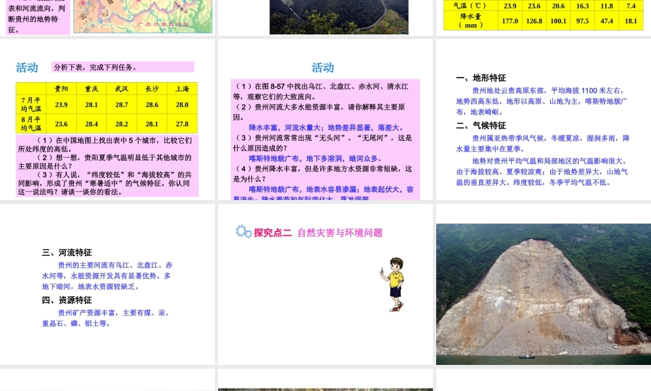Screen dimensions: 651x391
Task: Click the 长沙 column header
Action: [152, 89]
